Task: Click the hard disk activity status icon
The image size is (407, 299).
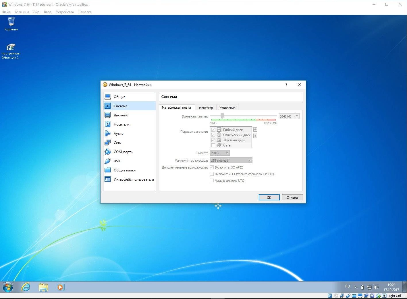Action: tap(330, 296)
